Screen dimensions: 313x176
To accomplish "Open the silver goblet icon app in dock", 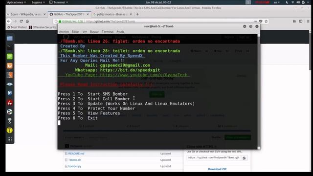I will [10, 121].
